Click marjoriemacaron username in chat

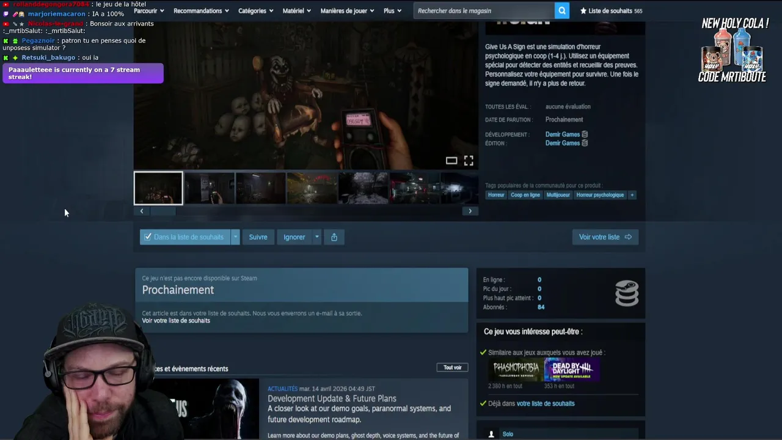coord(57,14)
